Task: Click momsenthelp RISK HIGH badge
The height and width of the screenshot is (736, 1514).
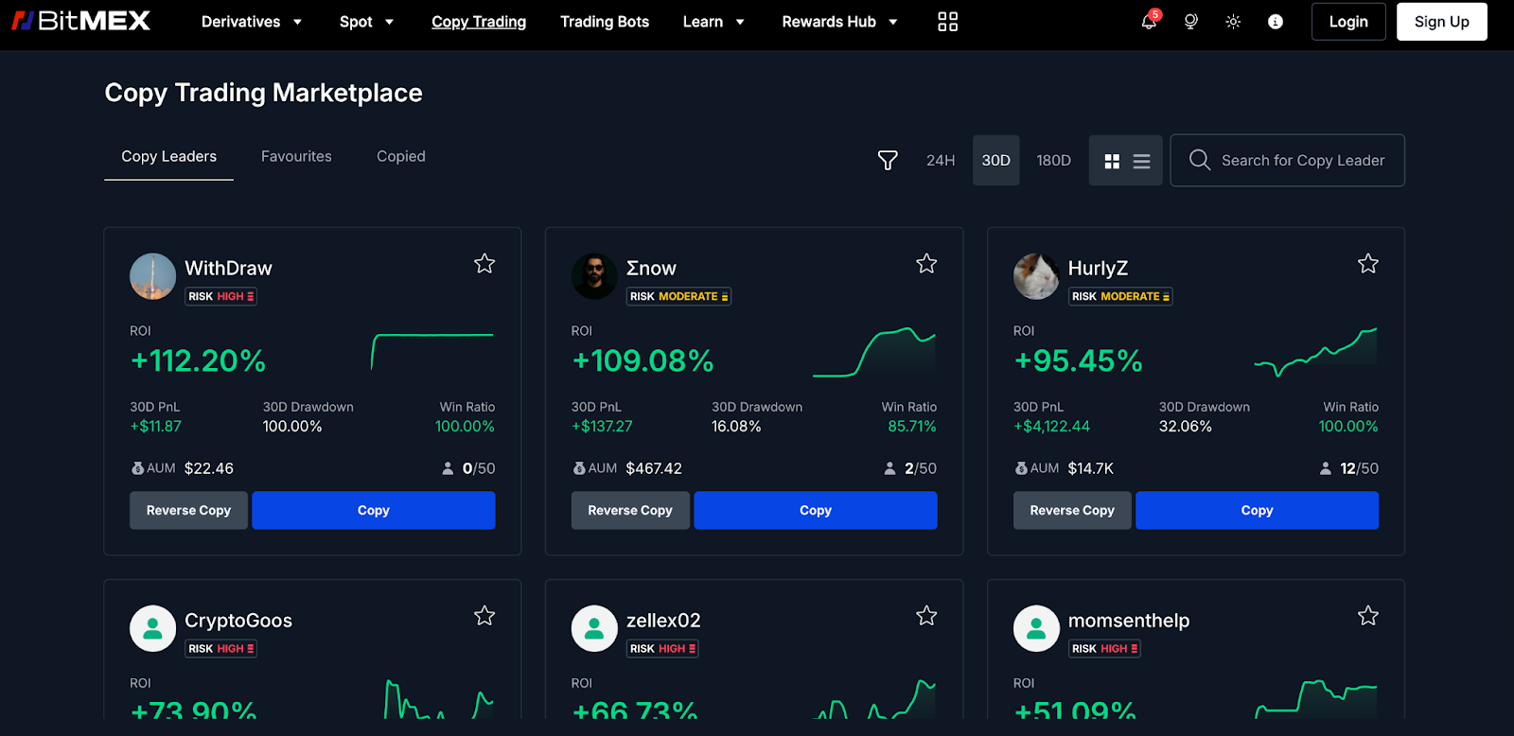Action: 1104,649
